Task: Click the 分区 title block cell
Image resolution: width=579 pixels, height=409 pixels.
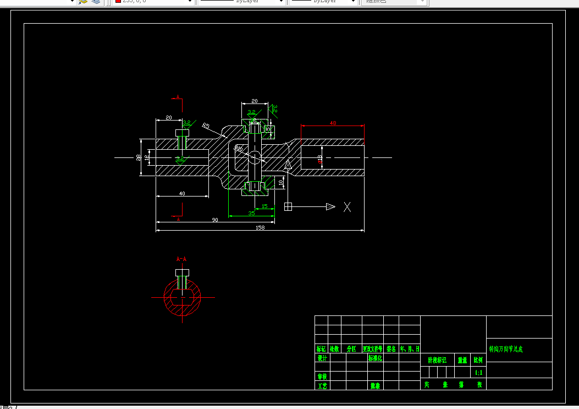Action: 351,348
